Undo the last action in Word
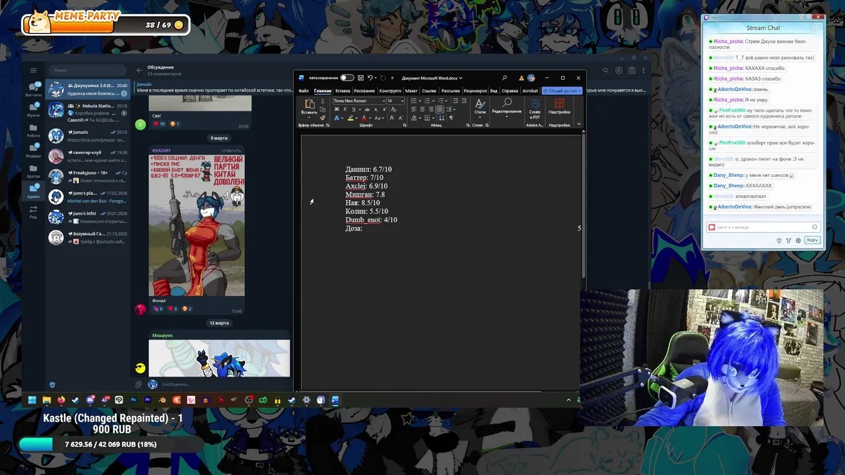This screenshot has width=845, height=475. coord(370,78)
